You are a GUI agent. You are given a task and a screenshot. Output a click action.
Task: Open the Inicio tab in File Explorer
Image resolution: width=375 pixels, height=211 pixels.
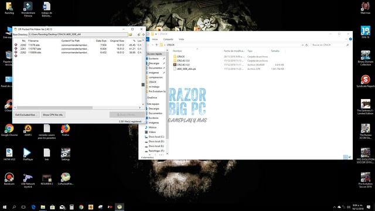pyautogui.click(x=155, y=39)
